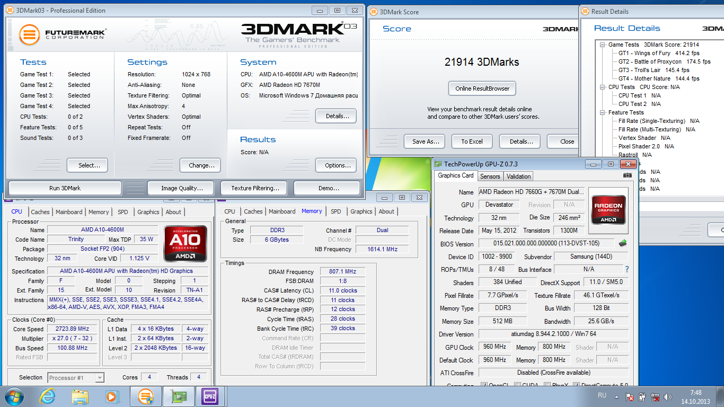Open the Windows Start menu
Screen dimensions: 724x407
14,396
